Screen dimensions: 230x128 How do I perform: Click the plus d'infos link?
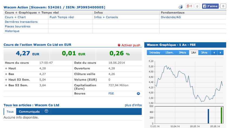pyautogui.click(x=133, y=105)
